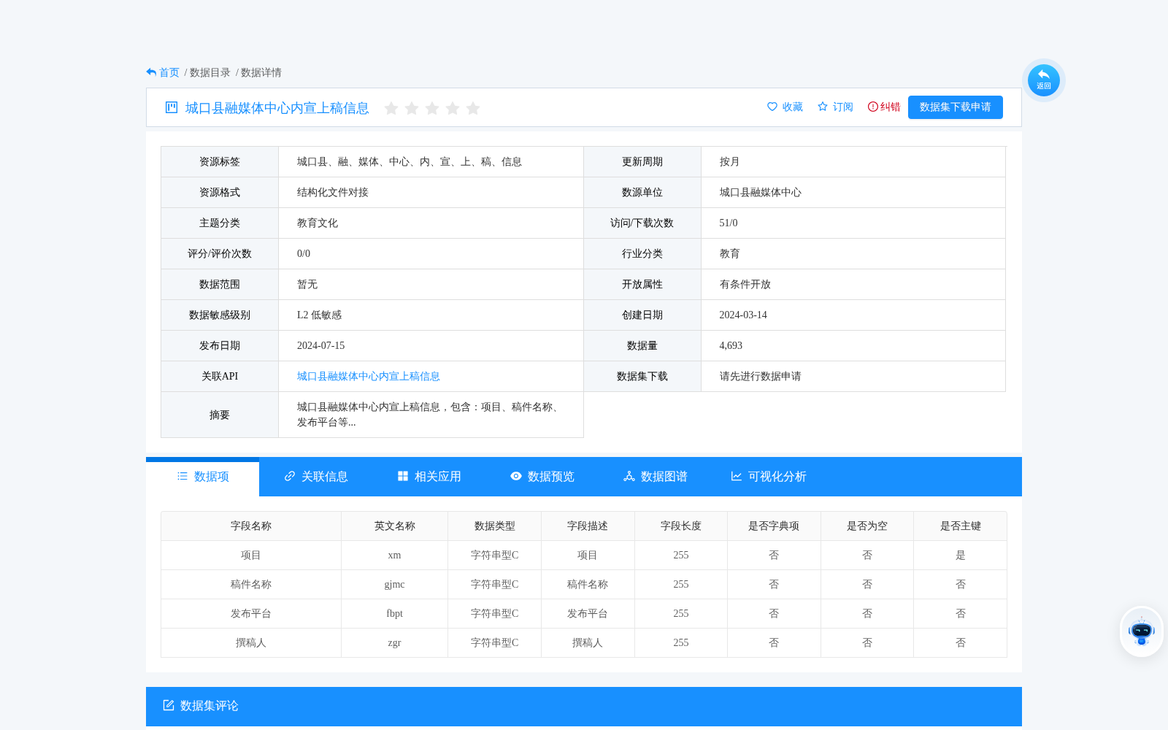This screenshot has height=730, width=1168.
Task: Rate the dataset three stars
Action: [432, 108]
